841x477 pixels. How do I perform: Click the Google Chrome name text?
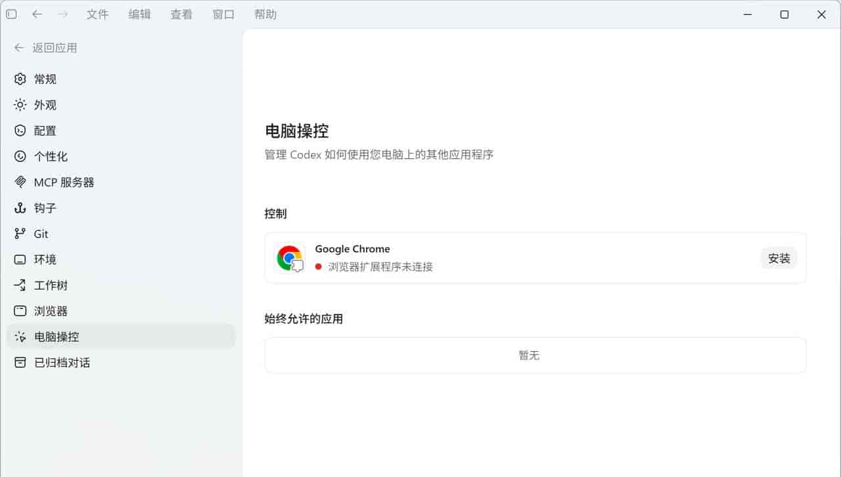352,249
